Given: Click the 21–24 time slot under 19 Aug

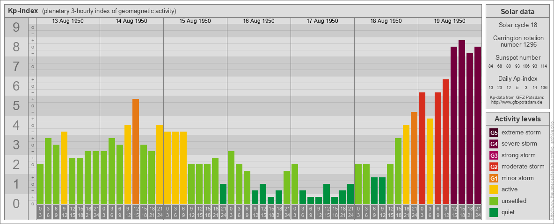Looking at the screenshot, I should (x=478, y=213).
